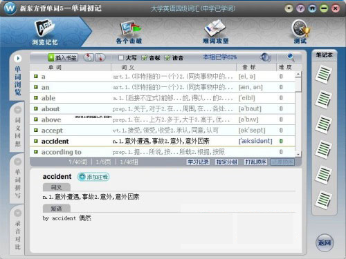The width and height of the screenshot is (346, 259).
Task: Click the word list scrollbar up arrow
Action: pyautogui.click(x=298, y=74)
